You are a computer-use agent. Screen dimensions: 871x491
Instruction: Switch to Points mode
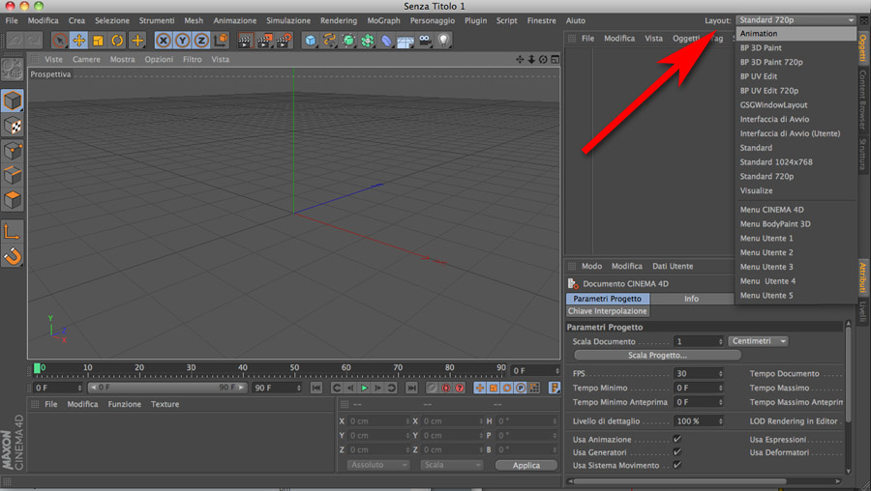[13, 151]
